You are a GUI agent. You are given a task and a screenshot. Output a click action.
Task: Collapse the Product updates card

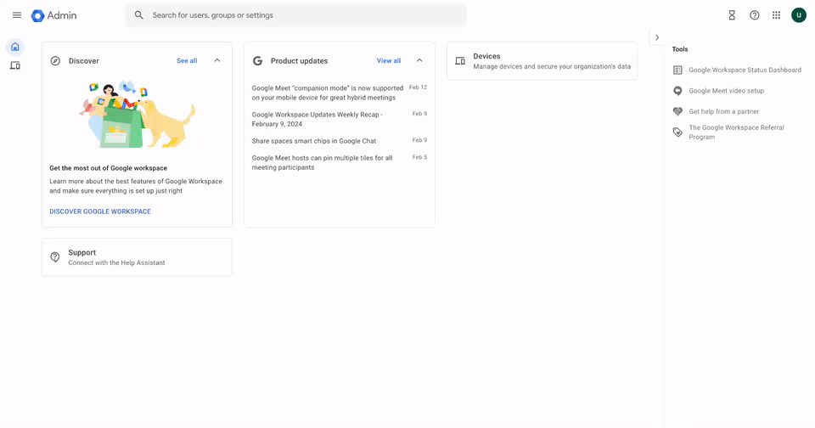(x=419, y=61)
